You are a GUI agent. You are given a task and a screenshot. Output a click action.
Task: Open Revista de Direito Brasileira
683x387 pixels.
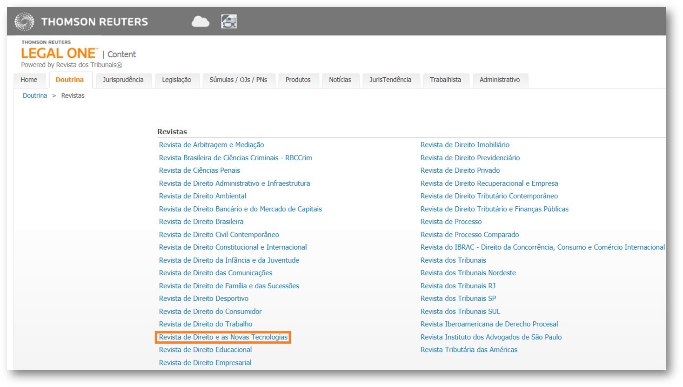point(201,222)
